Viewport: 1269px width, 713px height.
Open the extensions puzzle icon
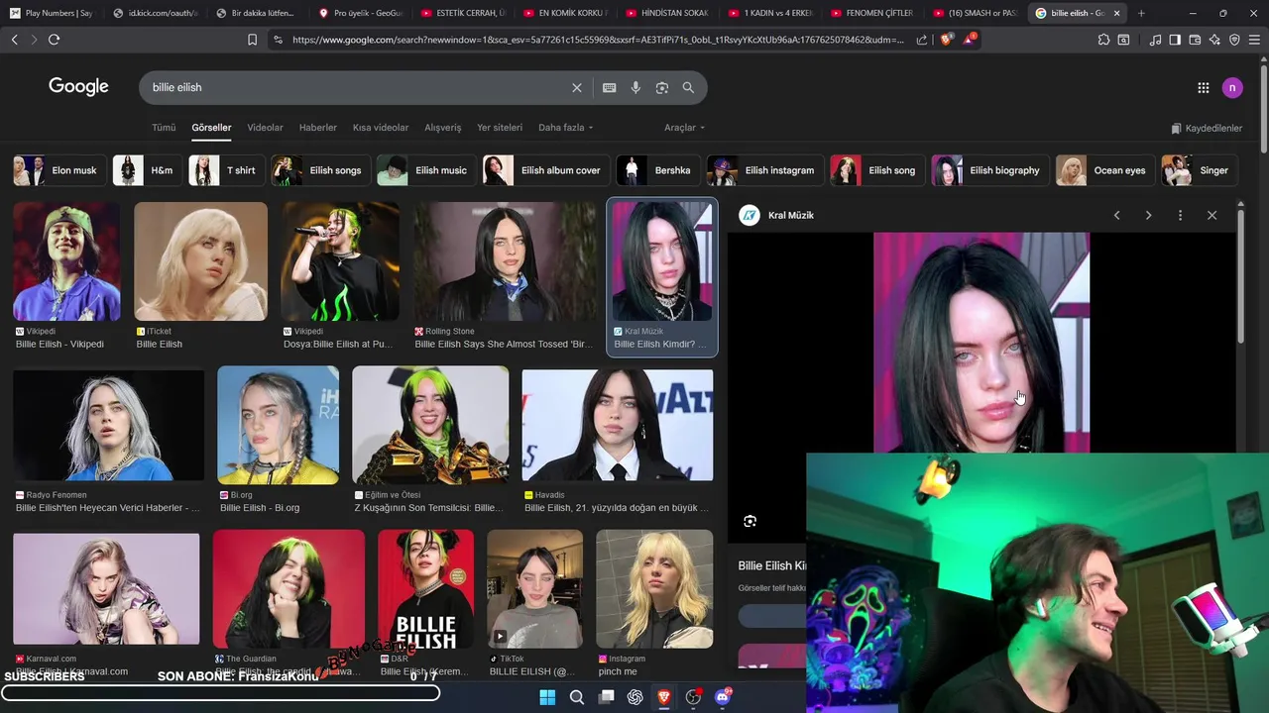(1103, 40)
